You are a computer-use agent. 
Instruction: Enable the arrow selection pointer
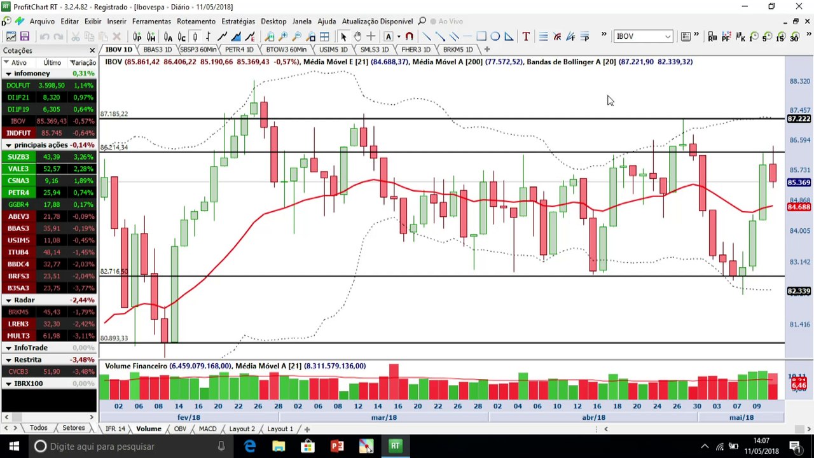[343, 36]
